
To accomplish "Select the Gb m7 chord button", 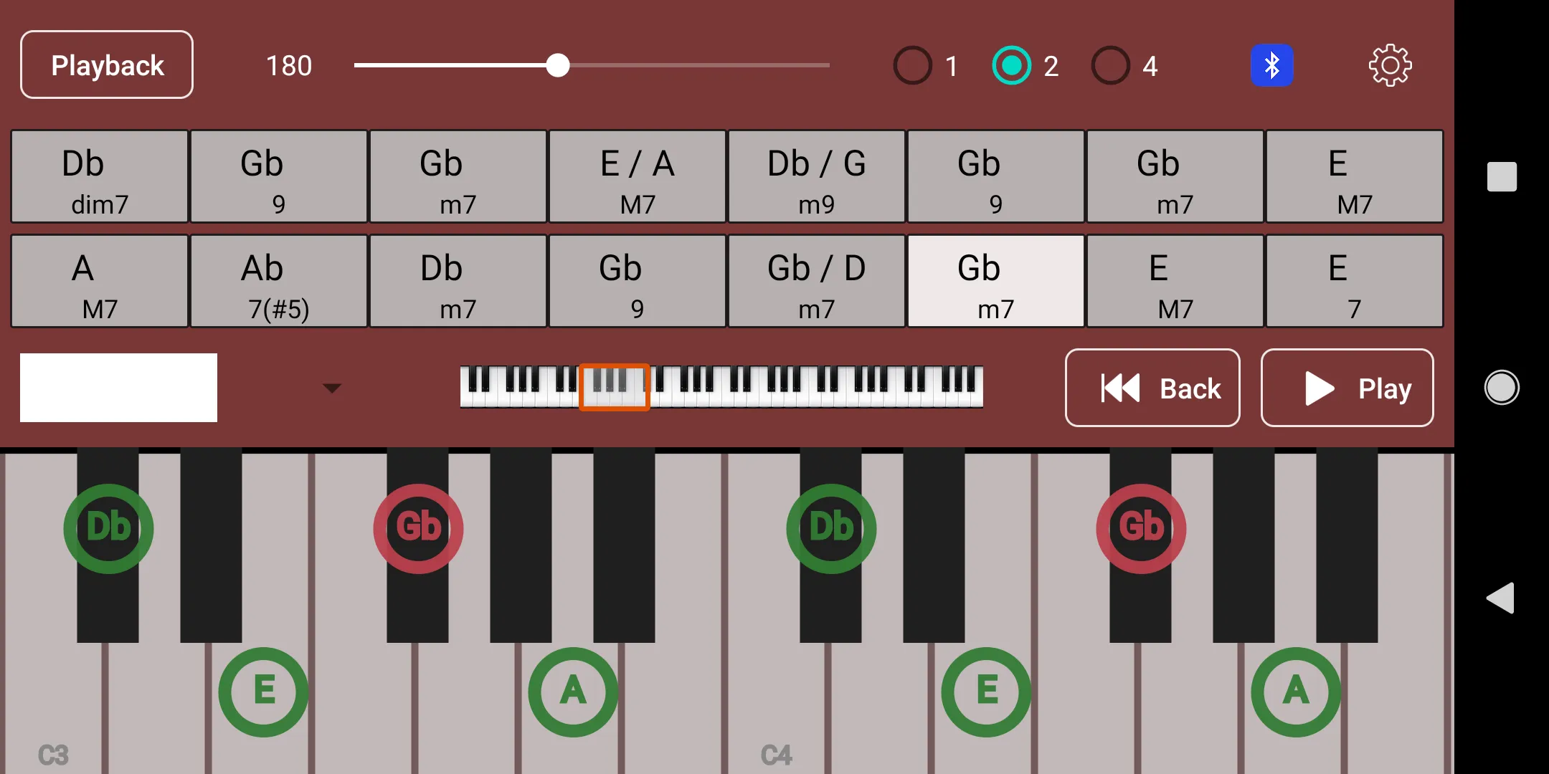I will click(982, 282).
